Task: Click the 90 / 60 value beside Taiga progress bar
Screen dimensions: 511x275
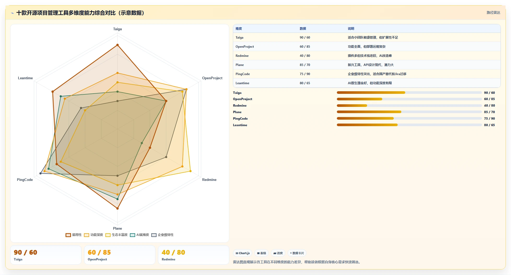Action: [489, 93]
